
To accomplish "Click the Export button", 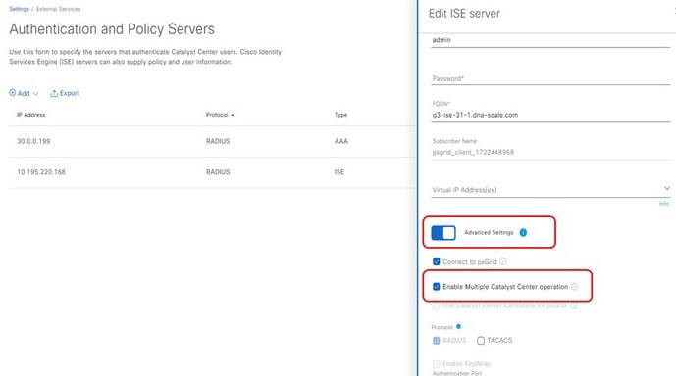I will point(65,93).
